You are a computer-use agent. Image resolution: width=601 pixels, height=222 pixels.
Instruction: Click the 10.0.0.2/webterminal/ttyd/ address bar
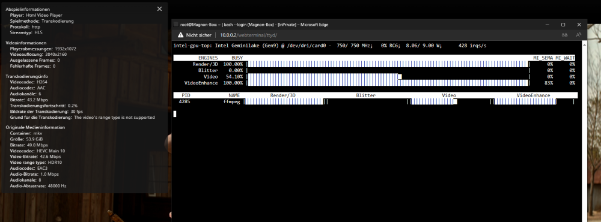pos(248,35)
